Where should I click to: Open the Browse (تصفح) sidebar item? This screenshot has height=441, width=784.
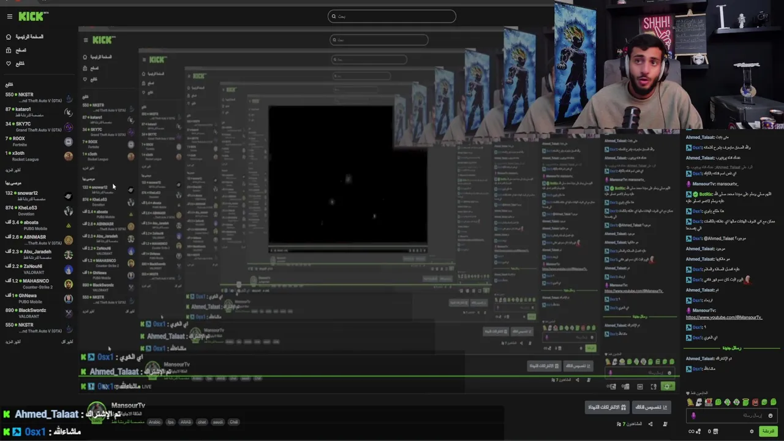point(16,50)
